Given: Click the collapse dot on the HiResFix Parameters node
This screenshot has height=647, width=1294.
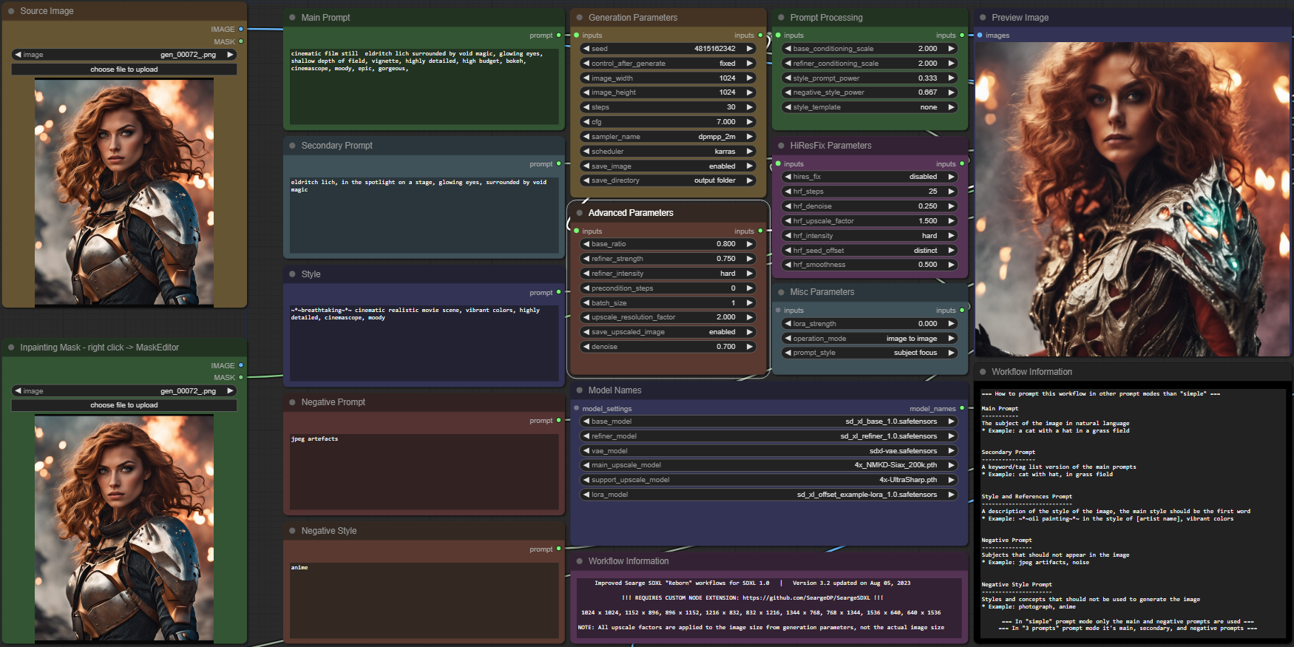Looking at the screenshot, I should point(782,146).
